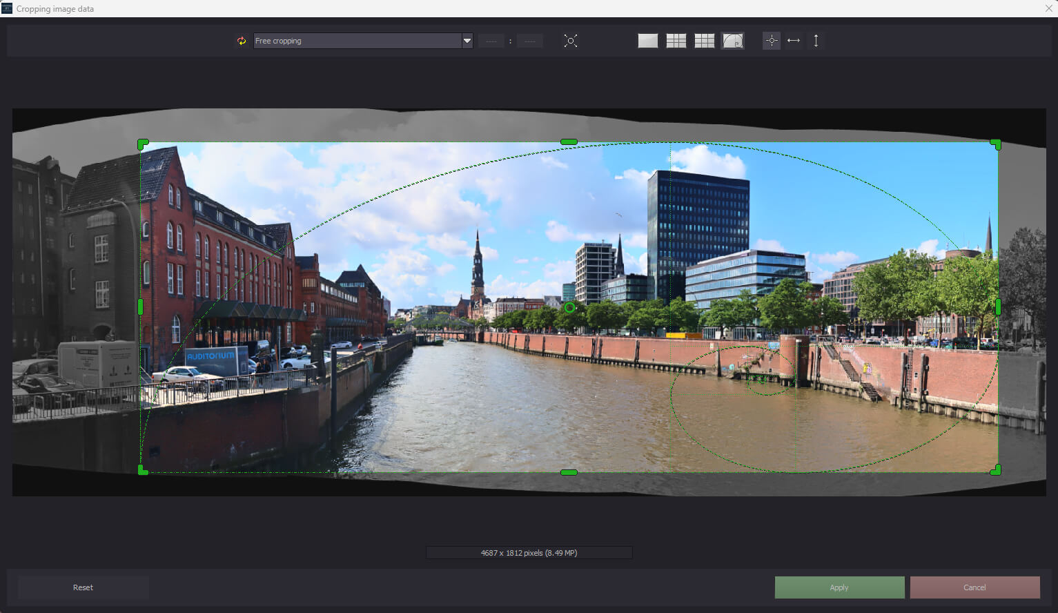Click the Cancel button
Screen dimensions: 1058x613
[x=974, y=587]
